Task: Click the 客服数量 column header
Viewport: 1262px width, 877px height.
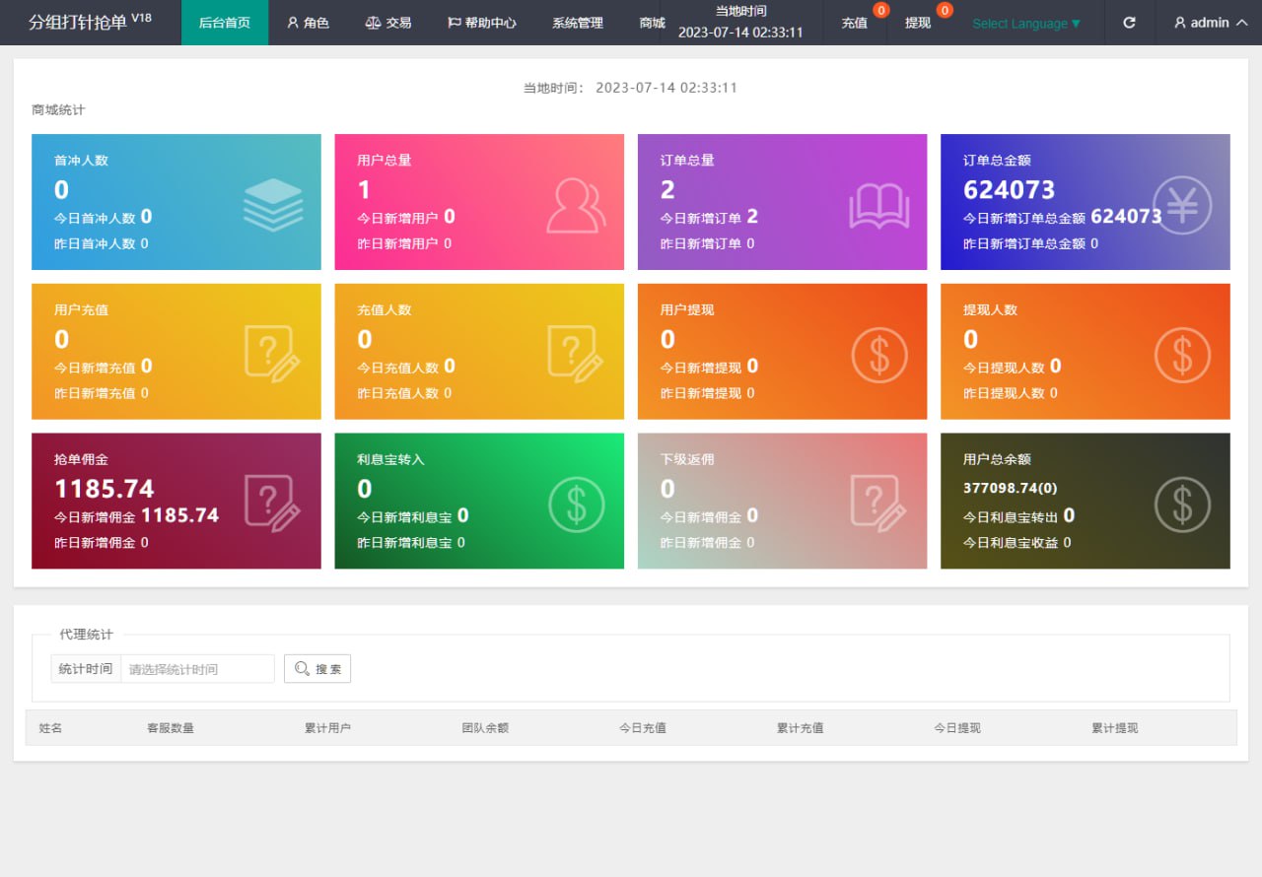Action: [x=171, y=728]
